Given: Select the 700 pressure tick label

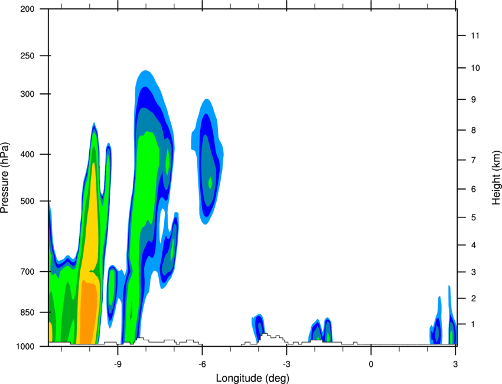Looking at the screenshot, I should (27, 272).
